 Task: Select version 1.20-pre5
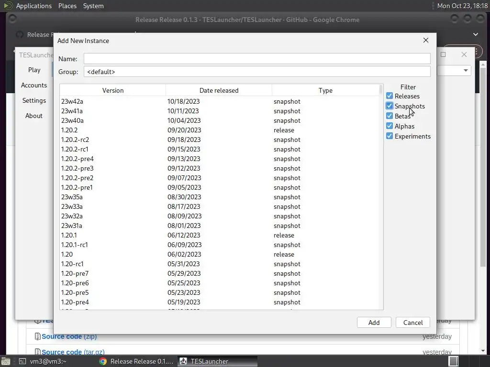(x=219, y=292)
